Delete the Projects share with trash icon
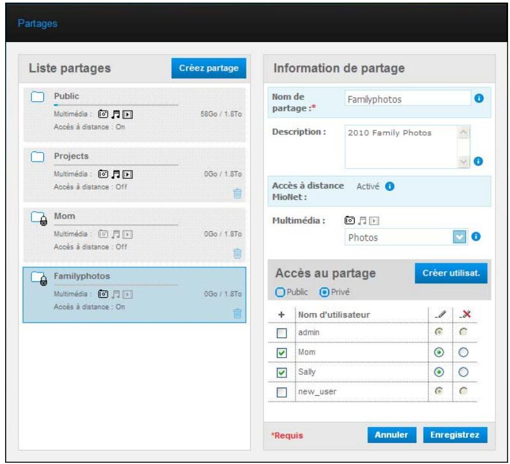510x464 pixels. coord(237,193)
